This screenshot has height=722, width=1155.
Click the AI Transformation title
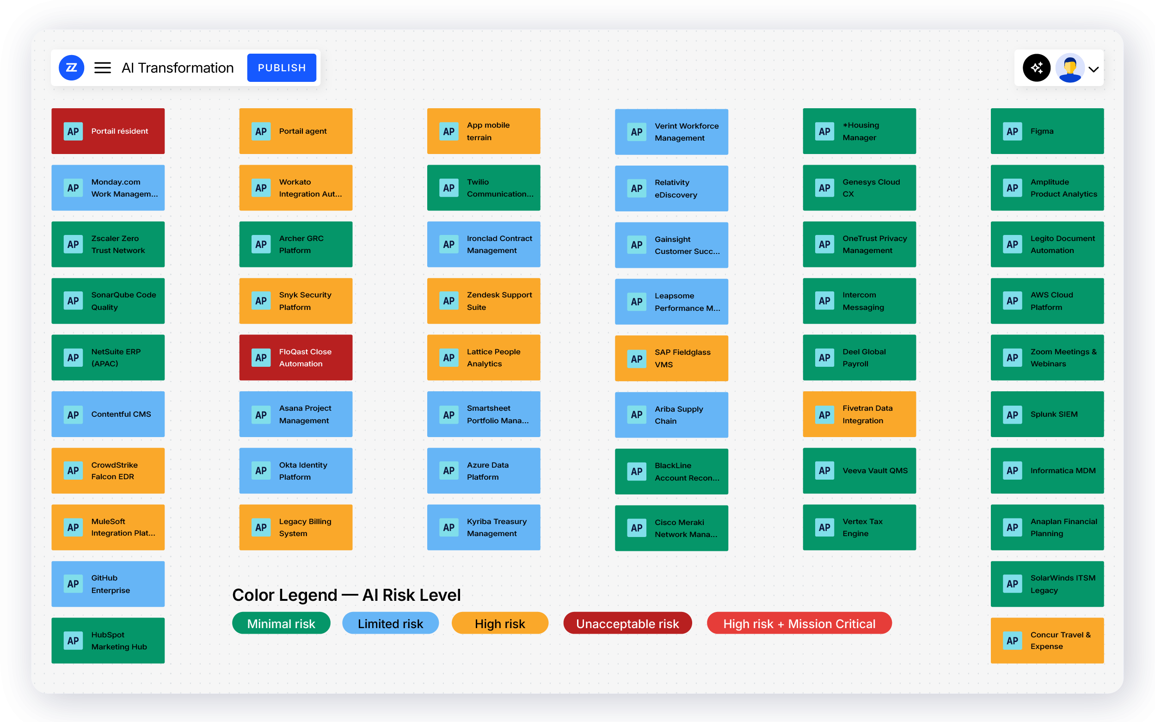[178, 68]
